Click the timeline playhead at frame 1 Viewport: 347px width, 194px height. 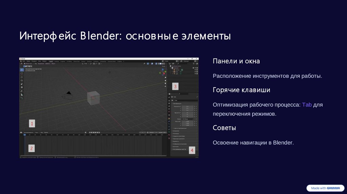(24, 135)
